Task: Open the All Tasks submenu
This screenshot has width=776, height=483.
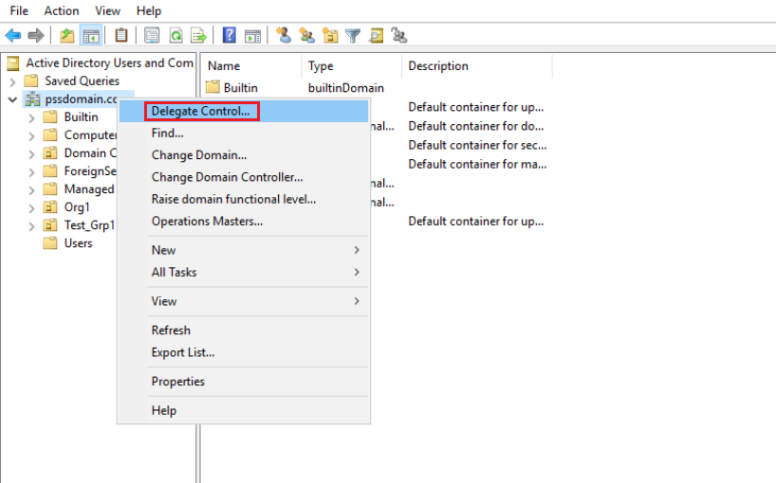Action: (175, 272)
